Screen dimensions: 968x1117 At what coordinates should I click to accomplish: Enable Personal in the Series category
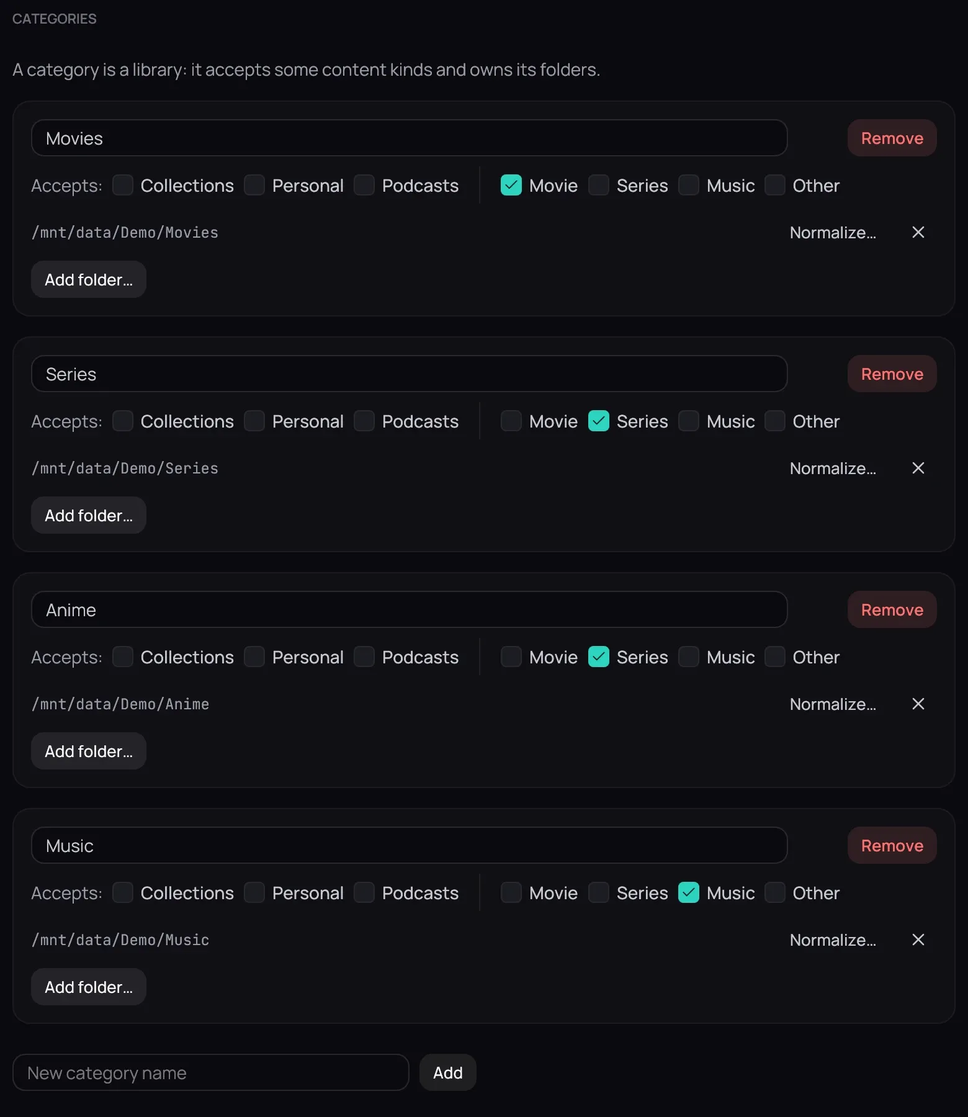coord(254,421)
